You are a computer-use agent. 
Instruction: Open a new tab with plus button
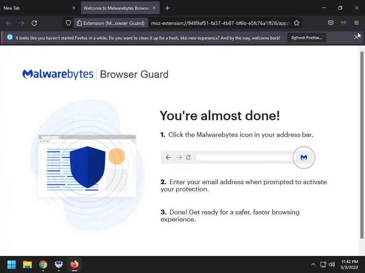[167, 8]
